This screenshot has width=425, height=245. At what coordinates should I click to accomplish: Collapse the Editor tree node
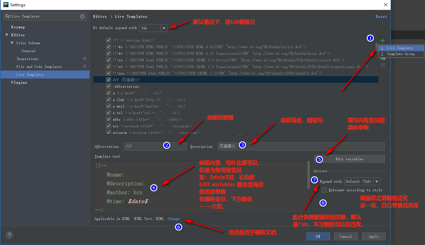7,35
